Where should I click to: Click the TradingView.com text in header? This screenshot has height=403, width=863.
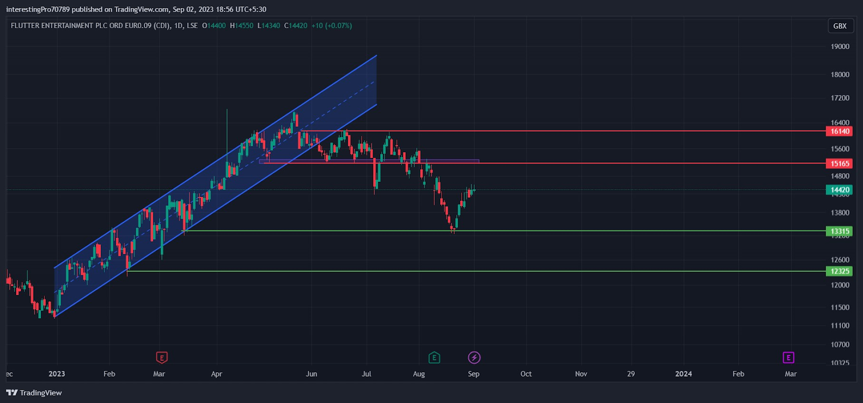(x=141, y=9)
